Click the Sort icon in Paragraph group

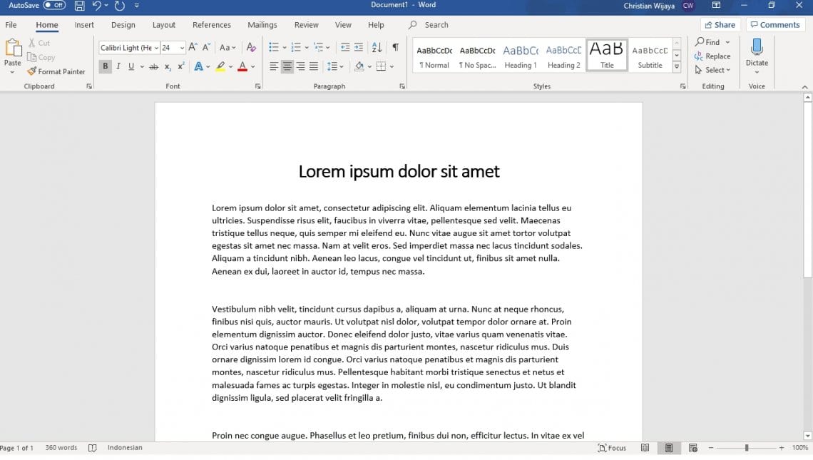click(x=377, y=48)
